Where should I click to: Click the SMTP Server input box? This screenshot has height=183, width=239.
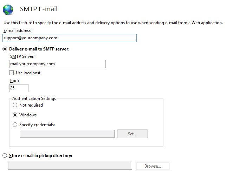[x=57, y=64]
